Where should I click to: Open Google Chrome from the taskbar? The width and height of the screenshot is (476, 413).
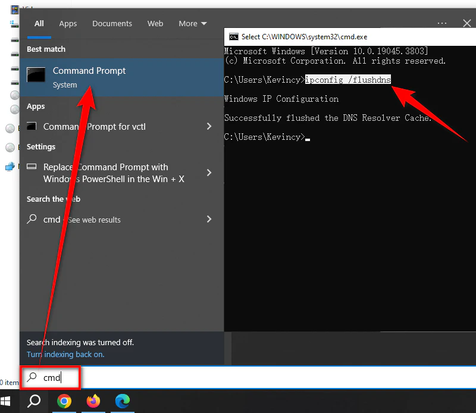tap(64, 402)
